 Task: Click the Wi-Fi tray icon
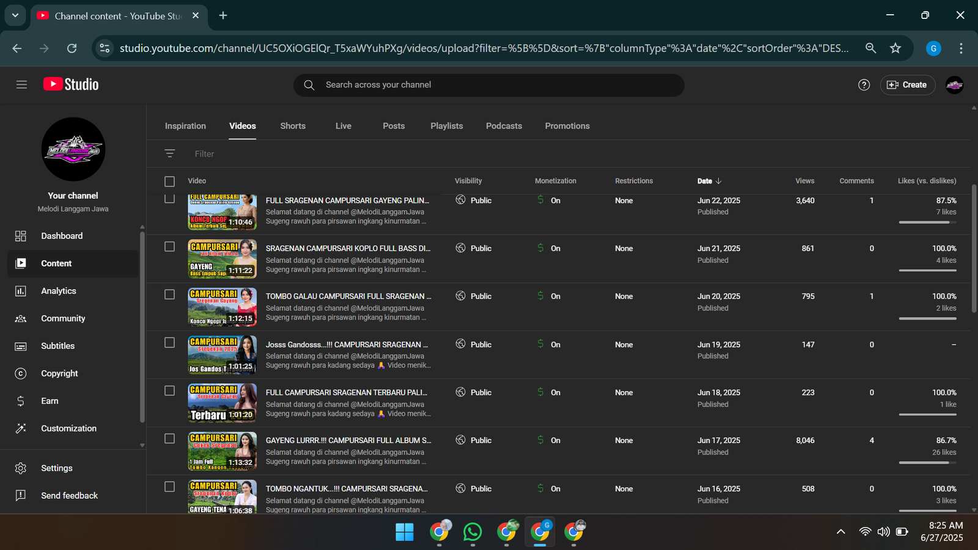[865, 532]
